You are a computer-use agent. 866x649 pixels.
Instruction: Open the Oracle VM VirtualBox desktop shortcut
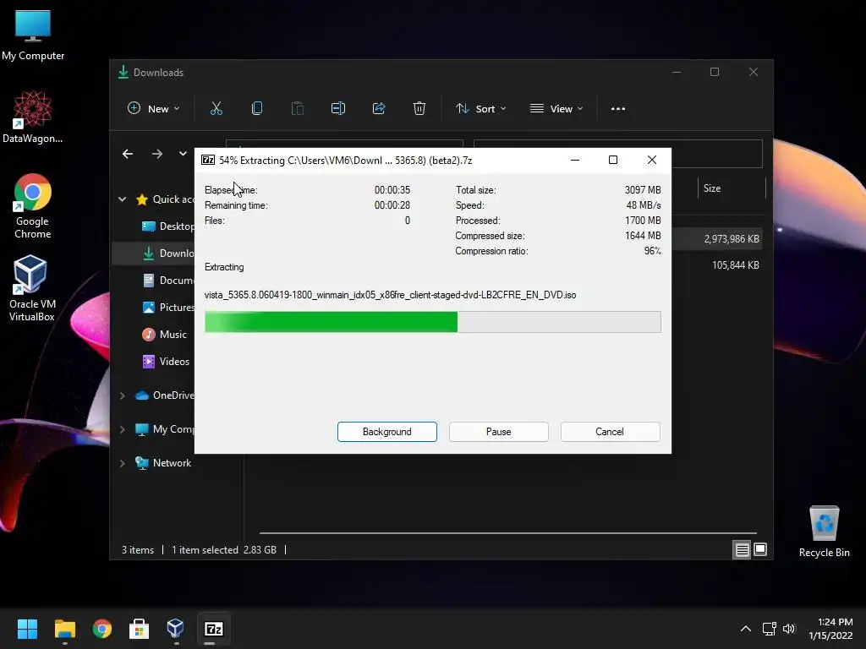[31, 288]
